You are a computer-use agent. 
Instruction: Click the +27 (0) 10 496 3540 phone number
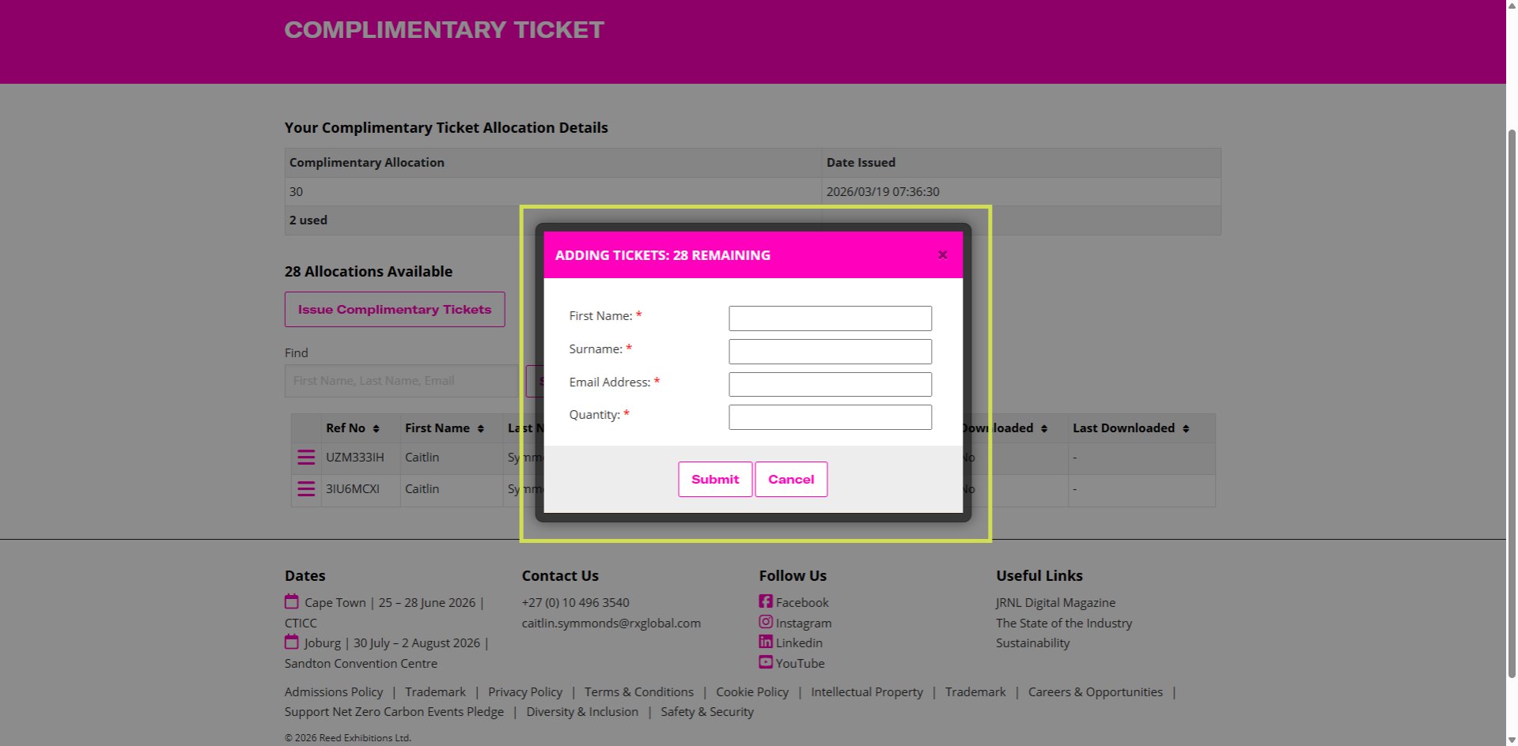(x=576, y=602)
